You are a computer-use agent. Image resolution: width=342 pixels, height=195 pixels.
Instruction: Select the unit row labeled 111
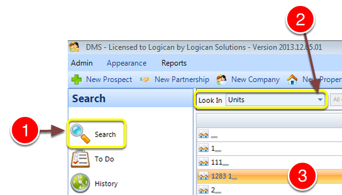tap(269, 163)
